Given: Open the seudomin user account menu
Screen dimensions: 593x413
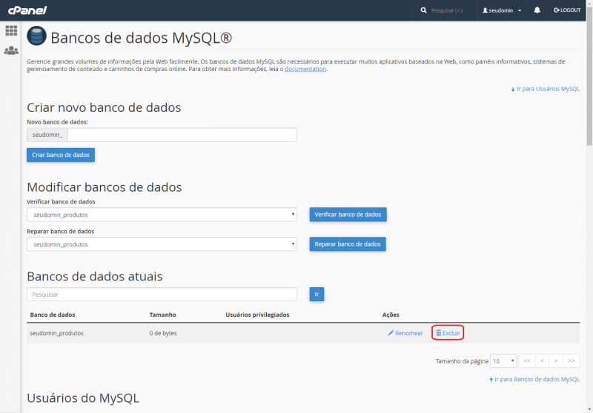Looking at the screenshot, I should 502,10.
